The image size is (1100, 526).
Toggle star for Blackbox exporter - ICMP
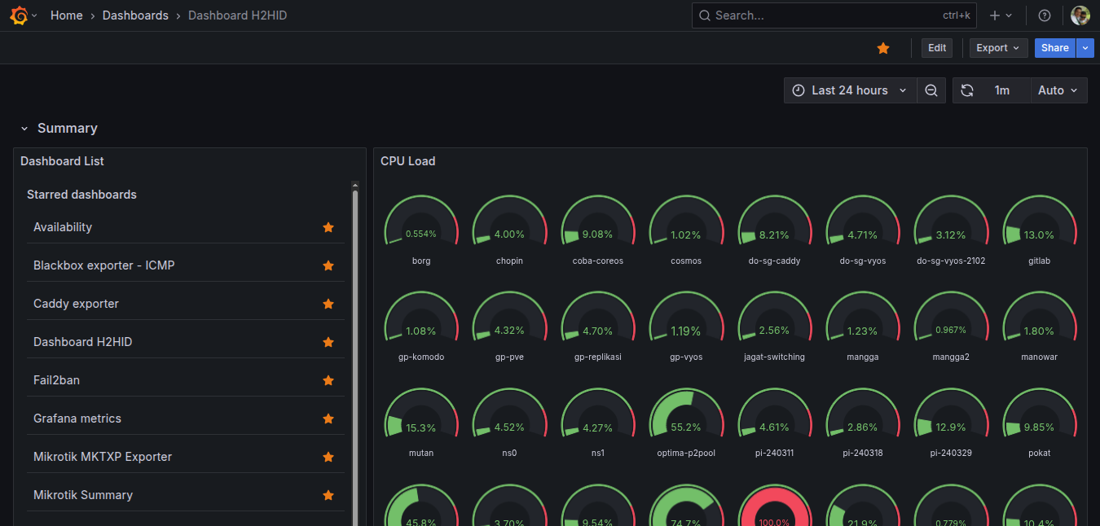tap(328, 265)
